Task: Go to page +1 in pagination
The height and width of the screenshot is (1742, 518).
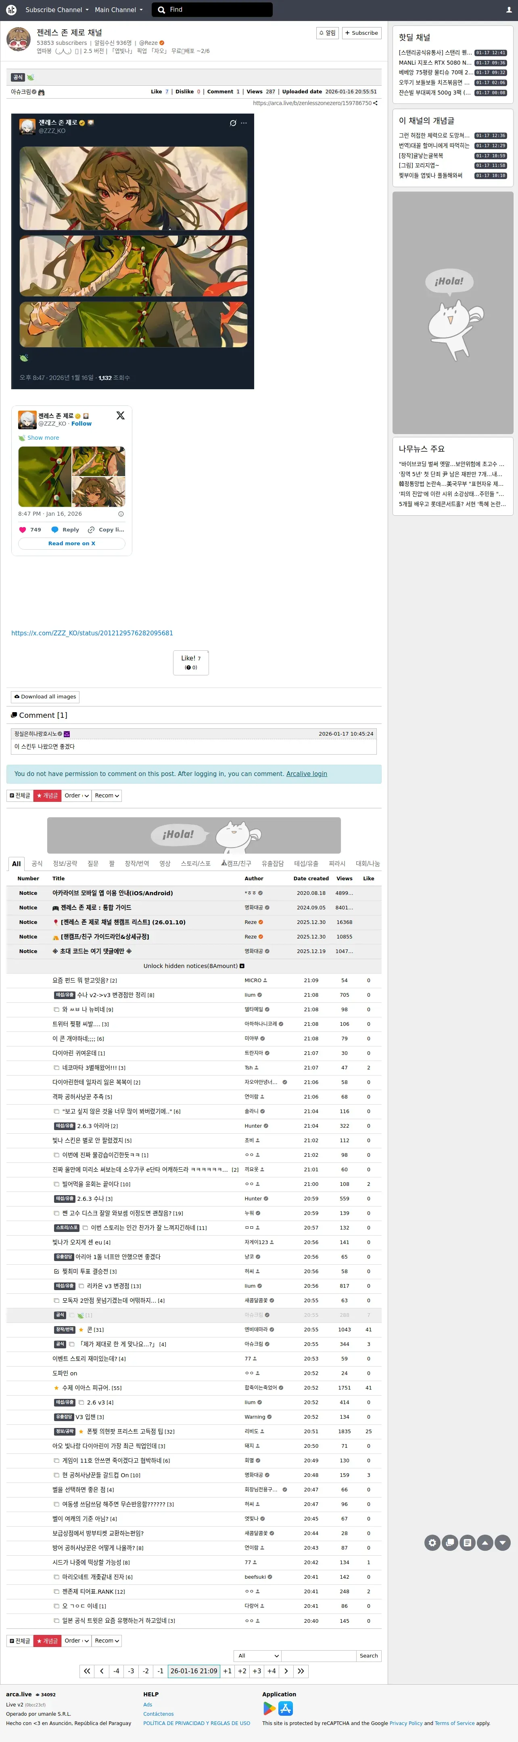Action: [x=228, y=1671]
